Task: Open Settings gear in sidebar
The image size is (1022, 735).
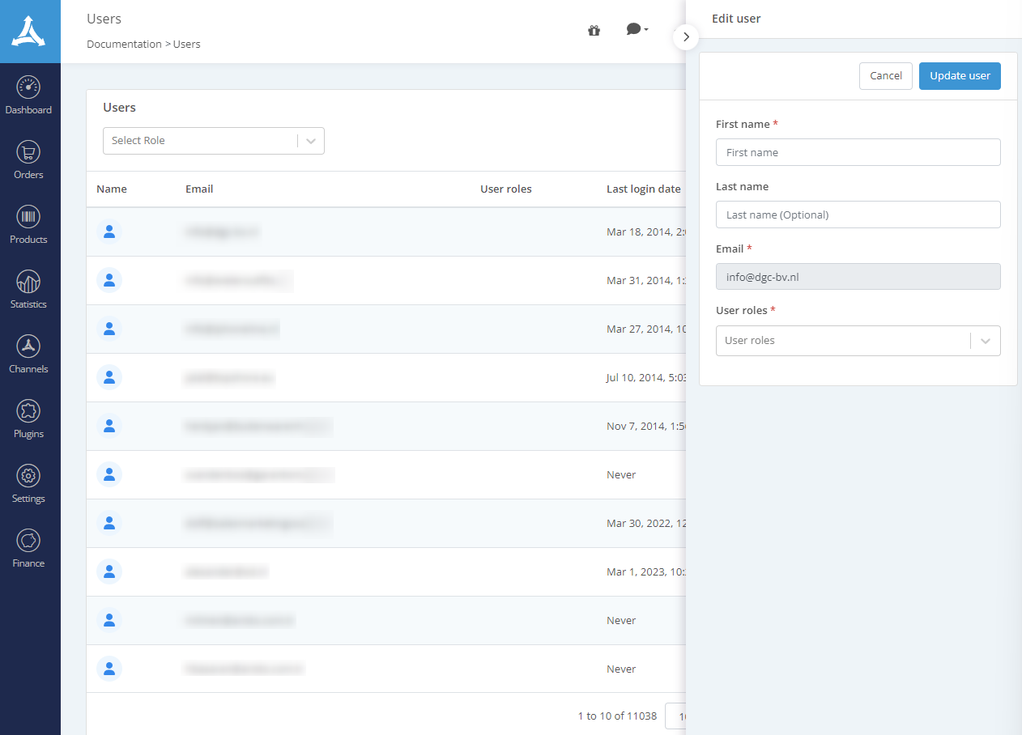Action: [x=28, y=476]
